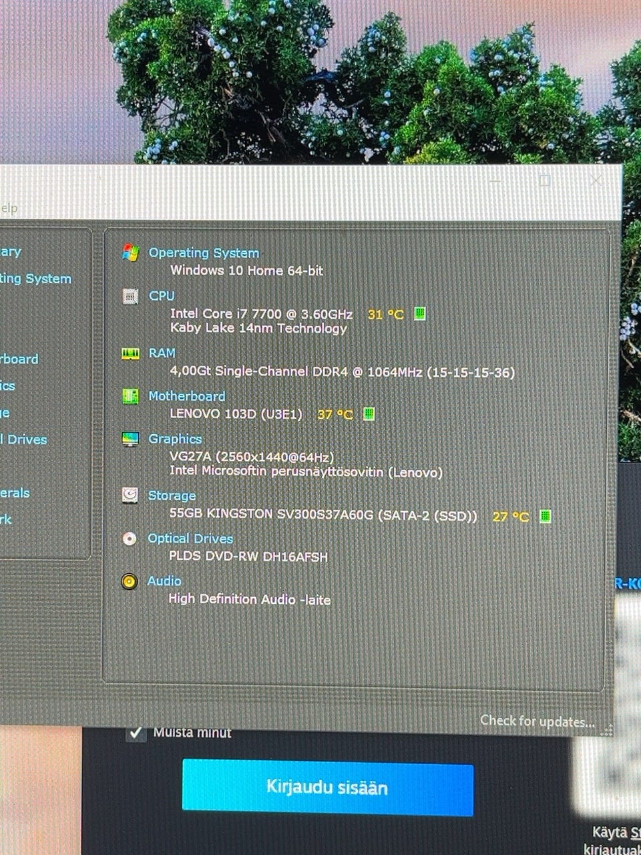Click the text Intel Core i7 7700 @ 3.60GHz

point(261,313)
